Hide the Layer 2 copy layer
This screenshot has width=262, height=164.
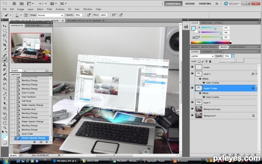point(192,88)
